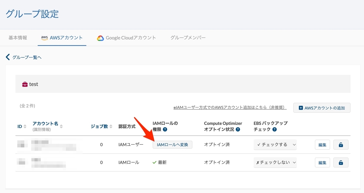Open the チェックする dropdown
The image size is (364, 193).
point(275,145)
